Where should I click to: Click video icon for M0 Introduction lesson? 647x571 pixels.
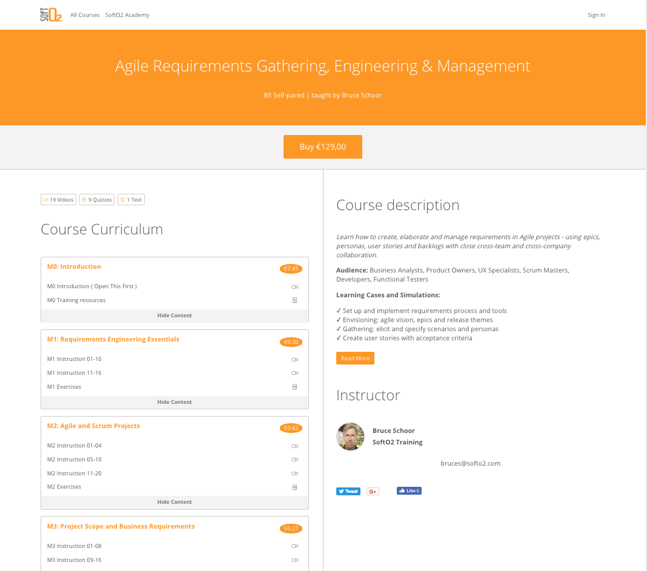(294, 287)
